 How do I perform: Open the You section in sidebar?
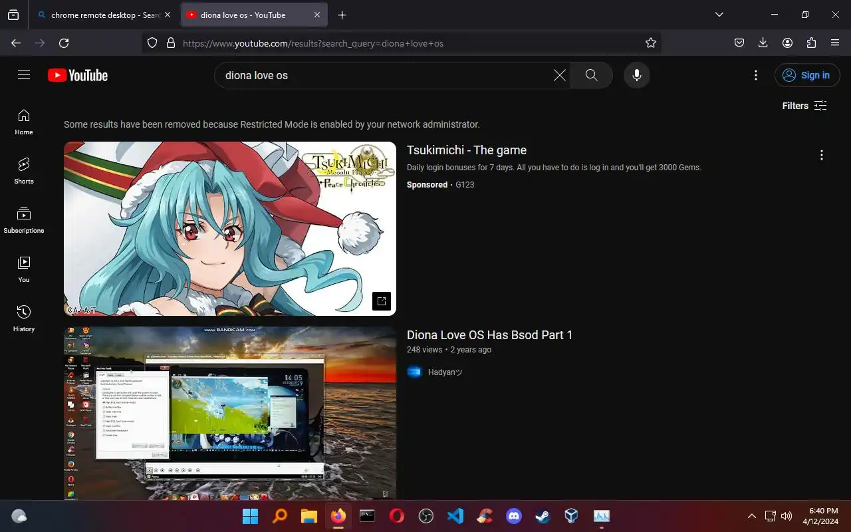pyautogui.click(x=24, y=270)
